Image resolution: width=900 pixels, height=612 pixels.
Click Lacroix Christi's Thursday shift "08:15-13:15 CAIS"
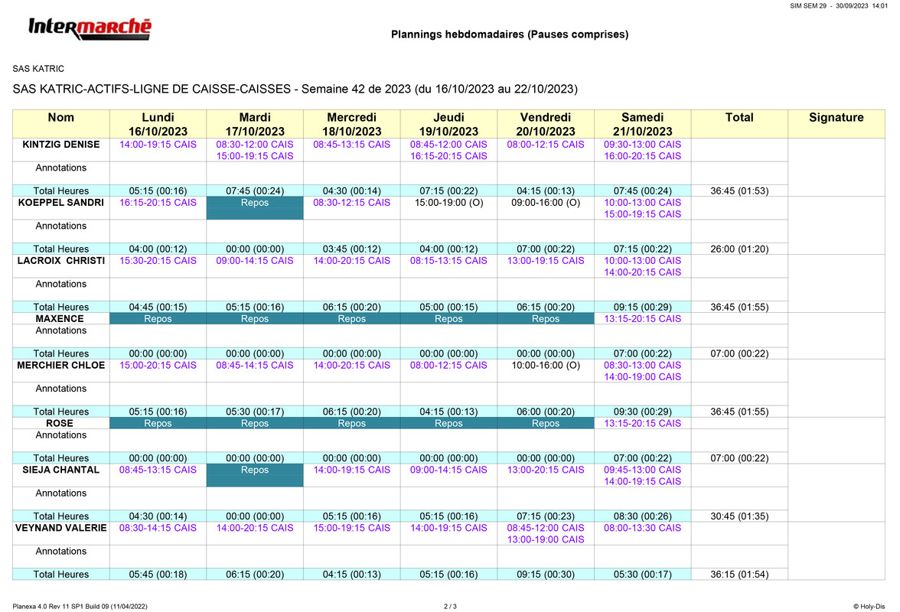pos(448,260)
